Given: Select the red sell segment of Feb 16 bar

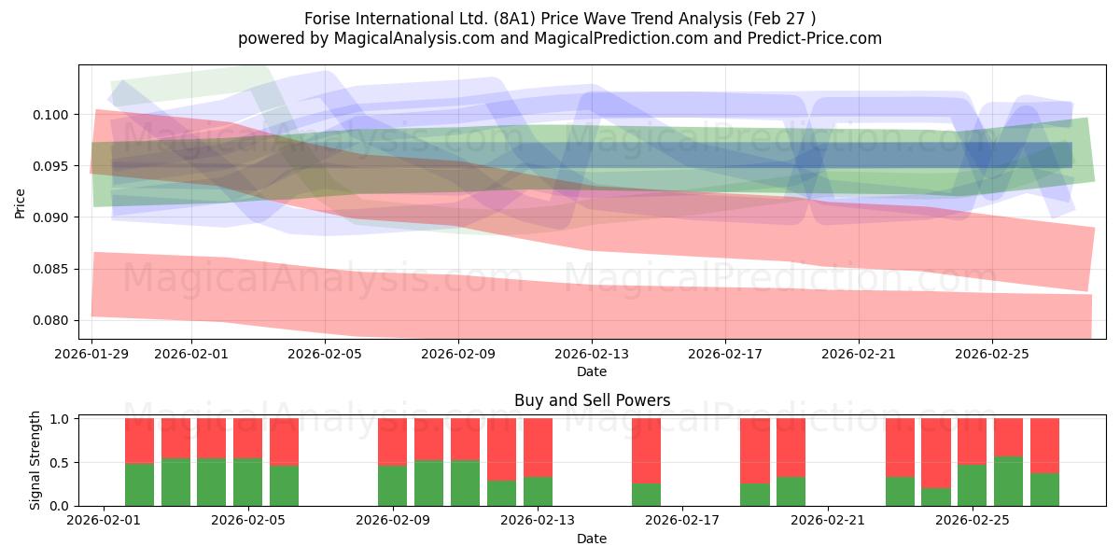Looking at the screenshot, I should 647,451.
